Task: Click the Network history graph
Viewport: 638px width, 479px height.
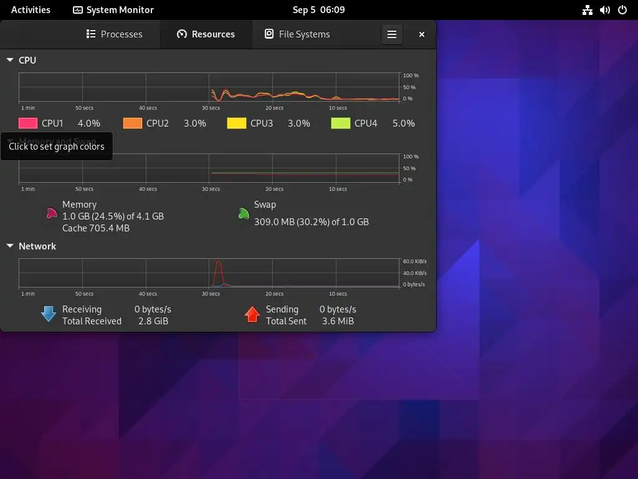Action: pos(209,273)
